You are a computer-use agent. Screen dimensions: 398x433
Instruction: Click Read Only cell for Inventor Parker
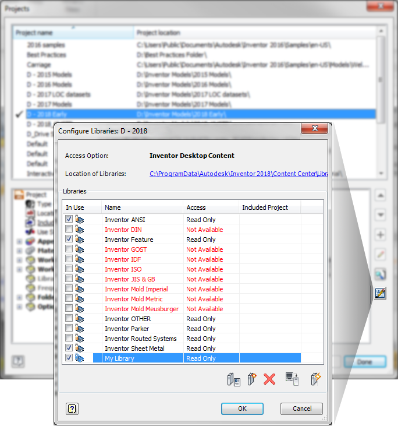pos(211,329)
